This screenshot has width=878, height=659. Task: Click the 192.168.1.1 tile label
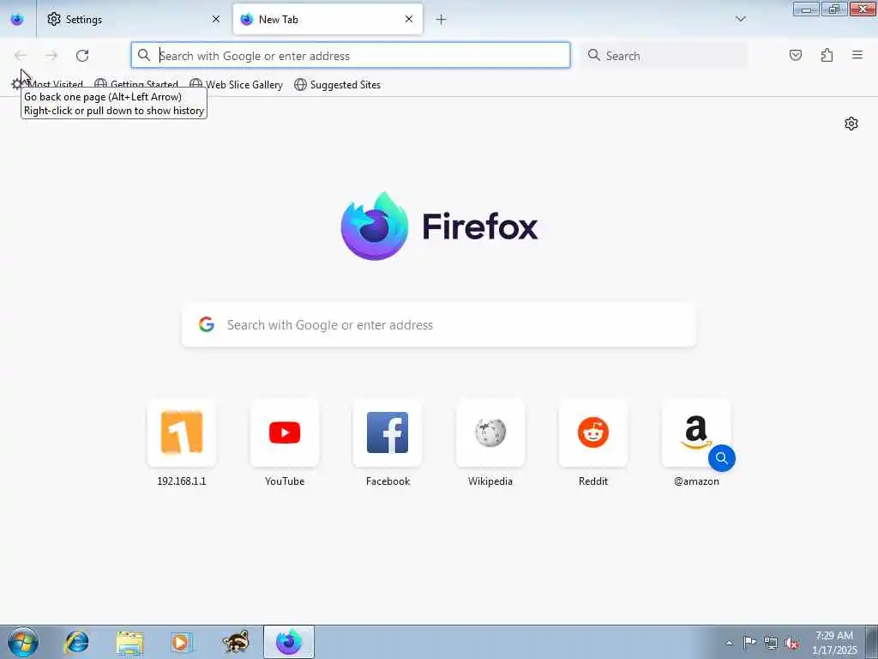(182, 481)
